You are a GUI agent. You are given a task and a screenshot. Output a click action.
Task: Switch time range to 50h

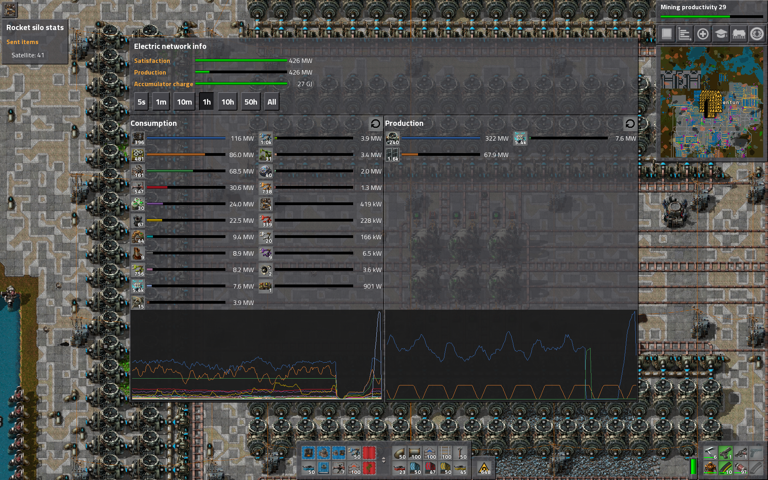(x=251, y=102)
